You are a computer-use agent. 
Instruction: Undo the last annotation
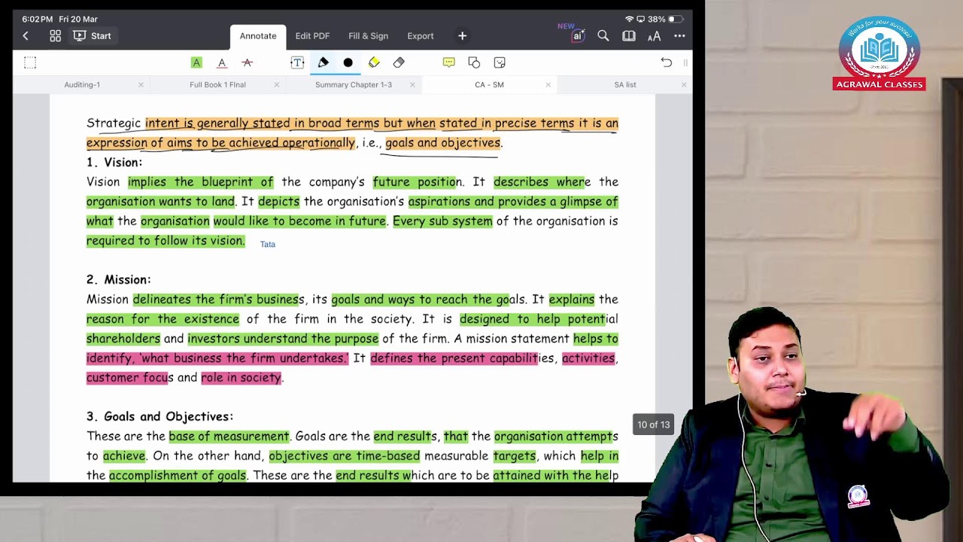[x=666, y=62]
